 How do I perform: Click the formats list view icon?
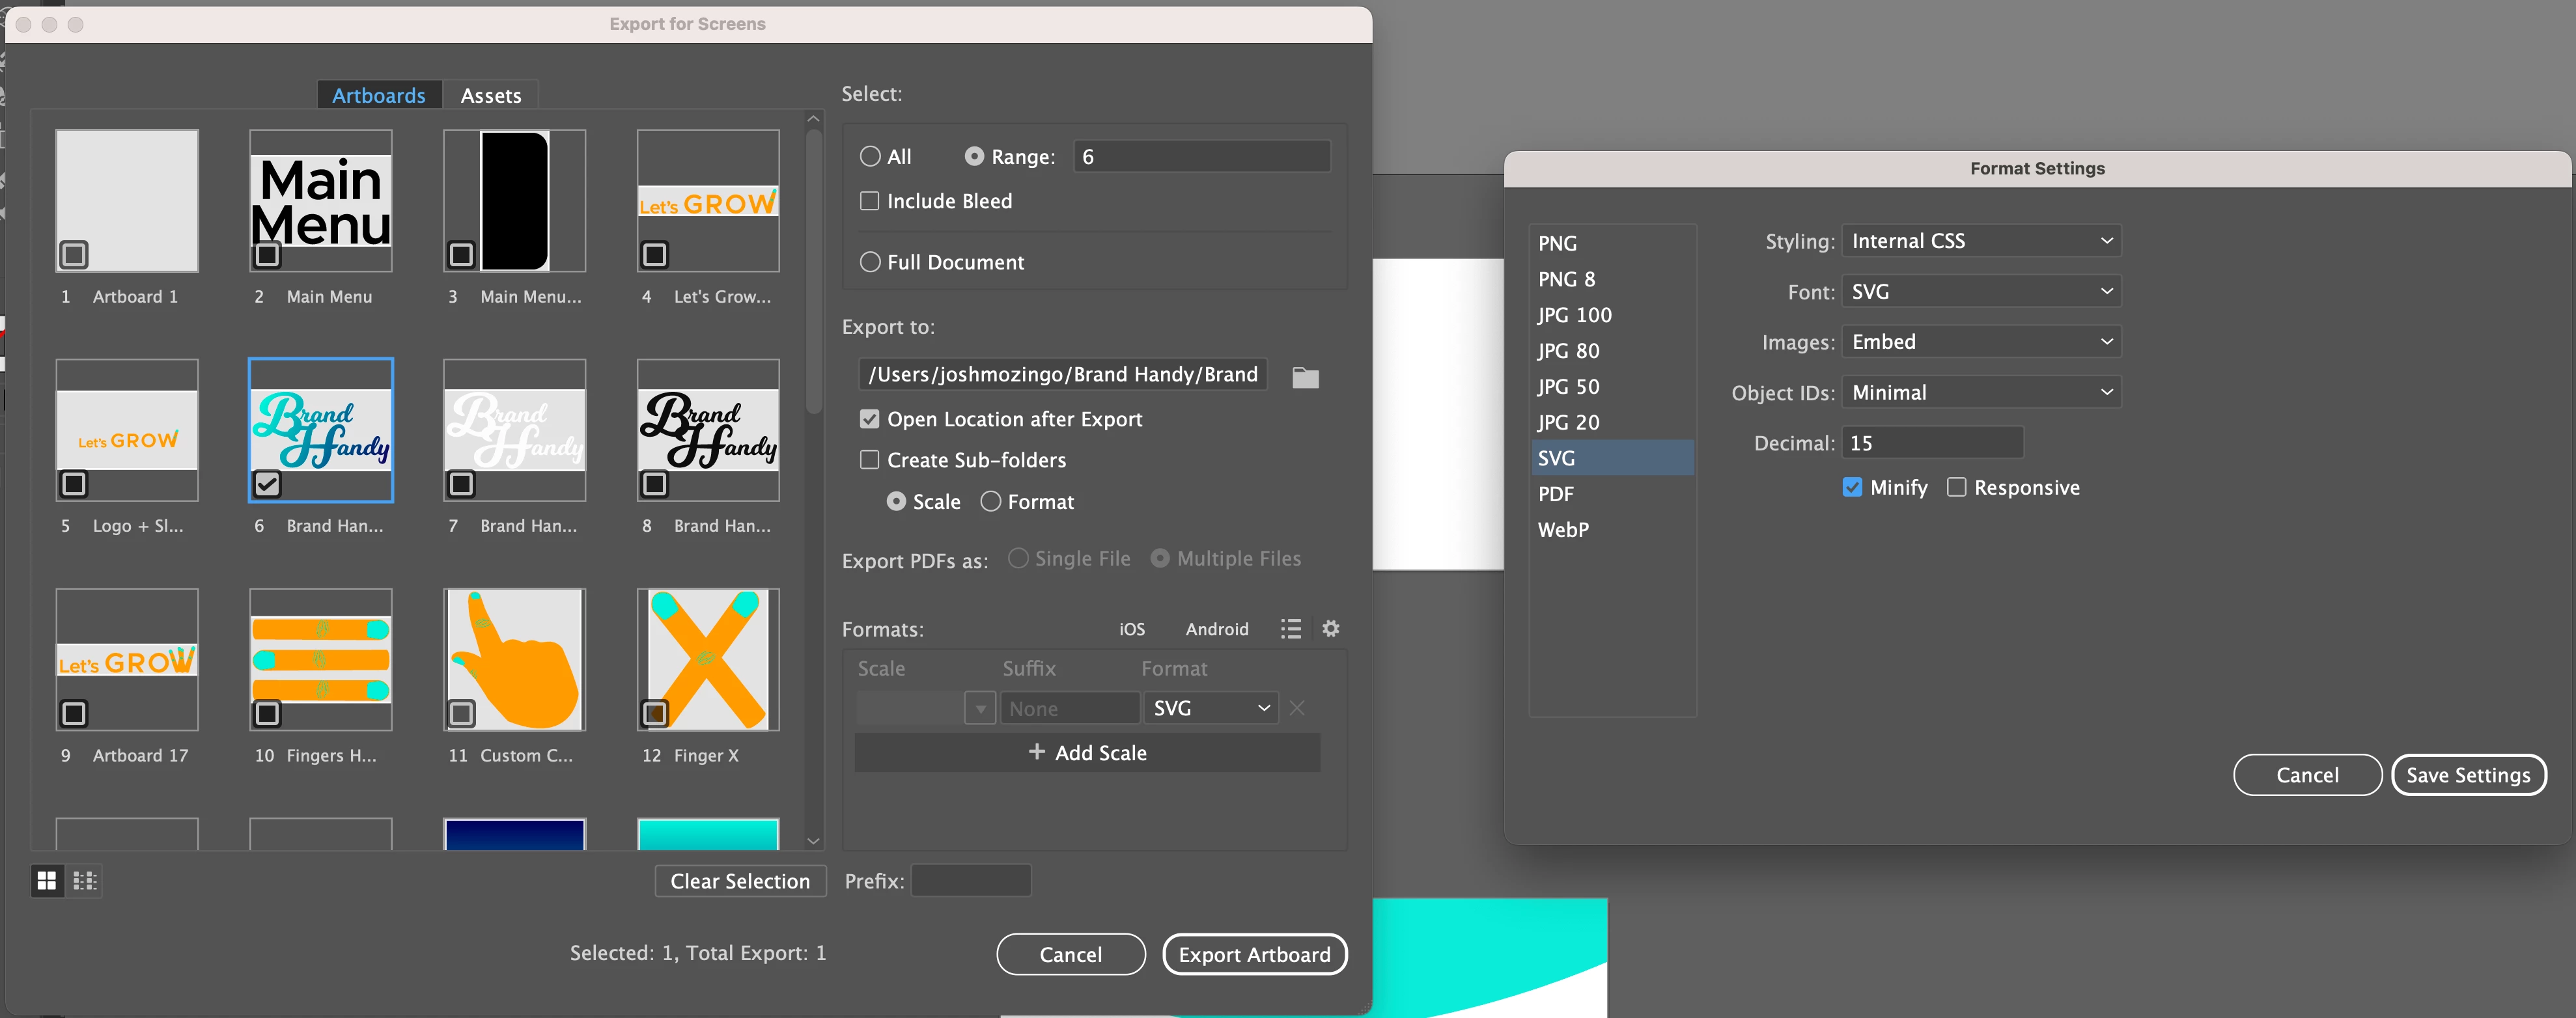pyautogui.click(x=1290, y=628)
